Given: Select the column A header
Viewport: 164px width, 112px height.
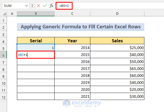Looking at the screenshot, I should pos(12,14).
